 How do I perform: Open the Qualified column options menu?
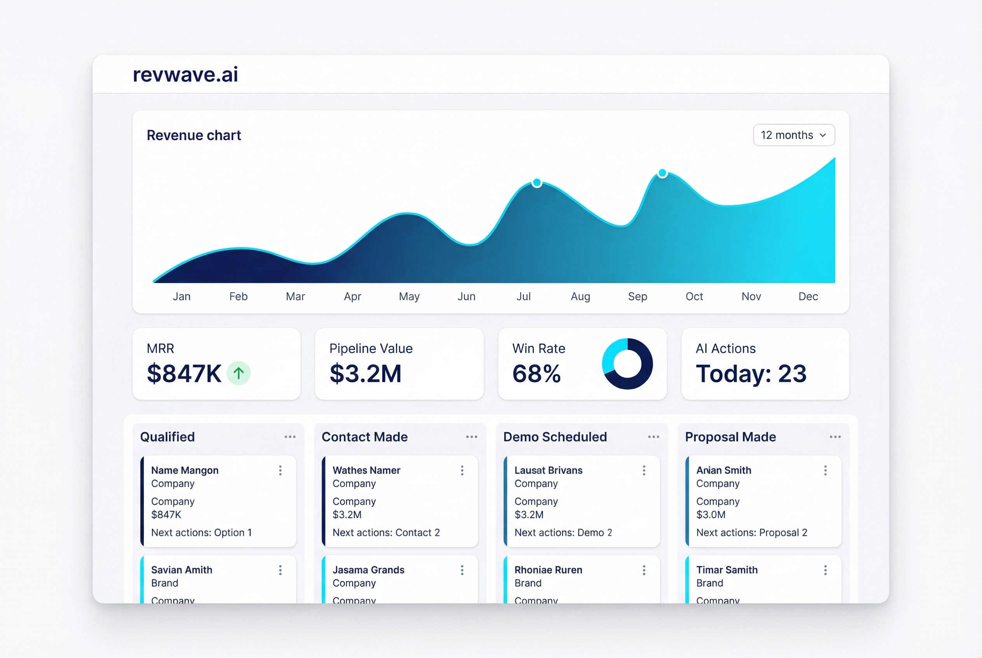click(290, 437)
